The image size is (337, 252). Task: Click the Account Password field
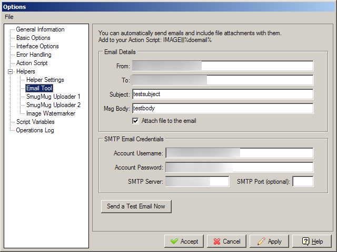coord(240,167)
